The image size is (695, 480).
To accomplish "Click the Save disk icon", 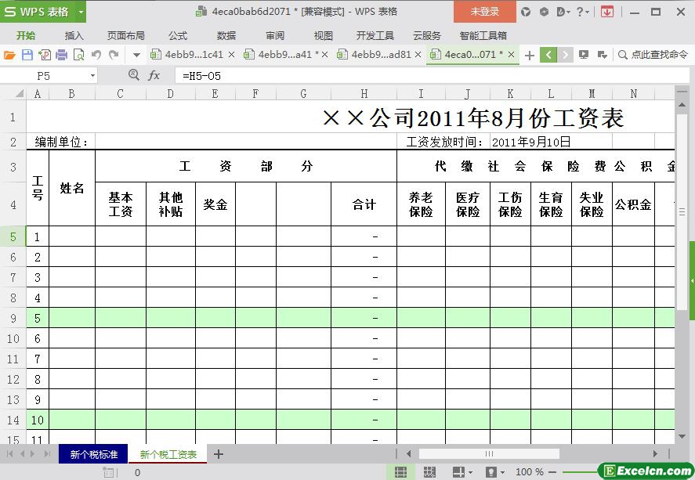I will point(27,55).
